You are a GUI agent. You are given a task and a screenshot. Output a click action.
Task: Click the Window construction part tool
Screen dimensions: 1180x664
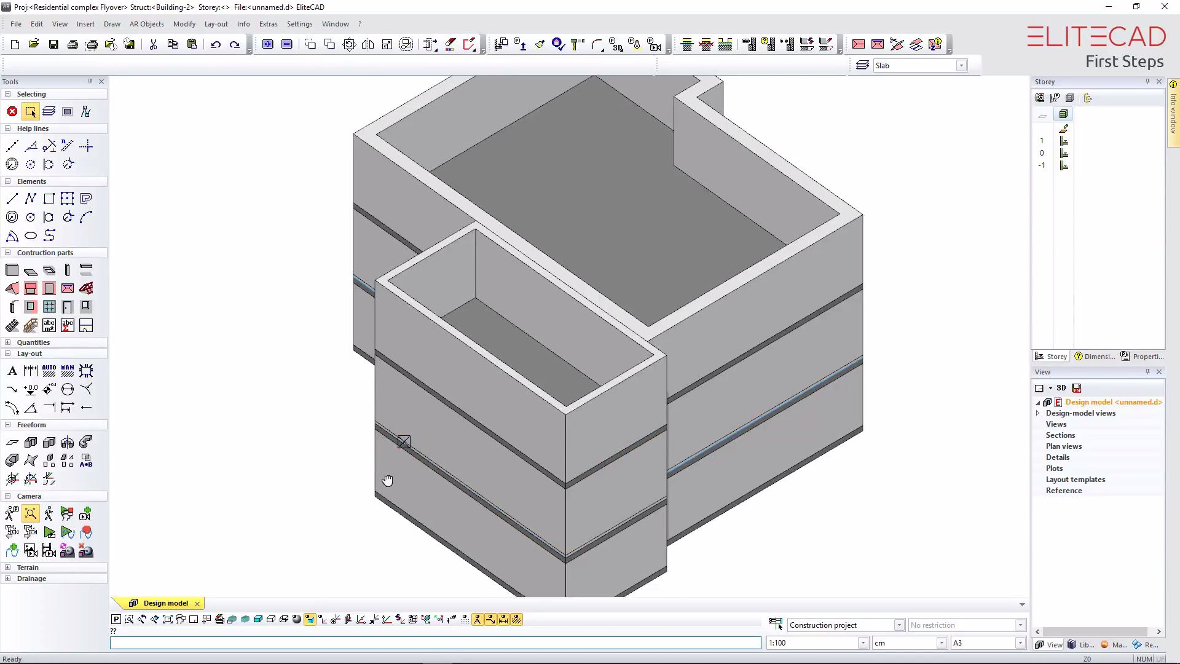point(31,307)
